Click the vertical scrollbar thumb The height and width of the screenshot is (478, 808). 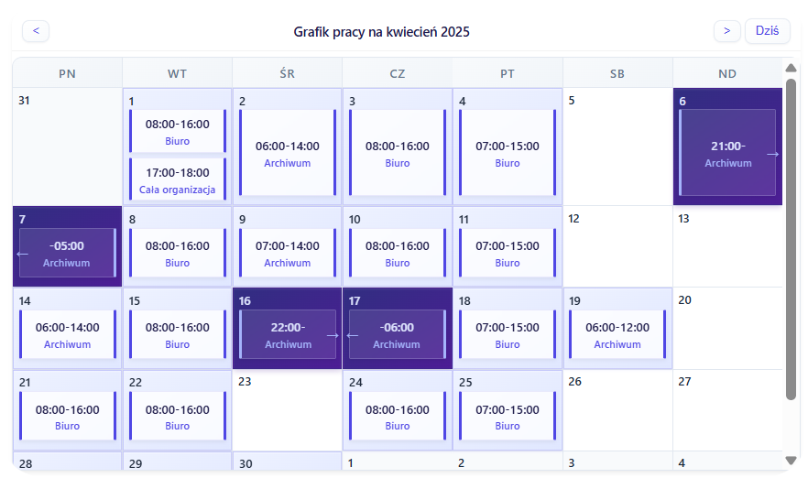click(791, 239)
